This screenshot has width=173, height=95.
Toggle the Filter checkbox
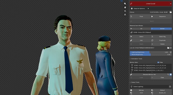click(x=158, y=62)
